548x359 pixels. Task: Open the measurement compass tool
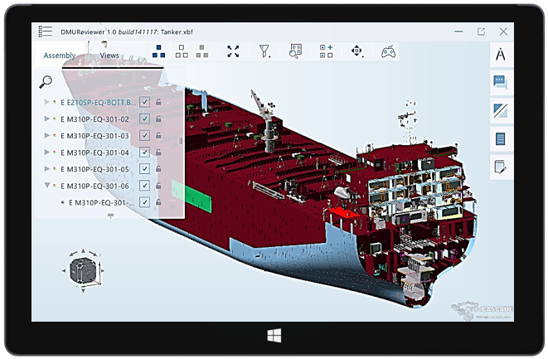coord(500,55)
